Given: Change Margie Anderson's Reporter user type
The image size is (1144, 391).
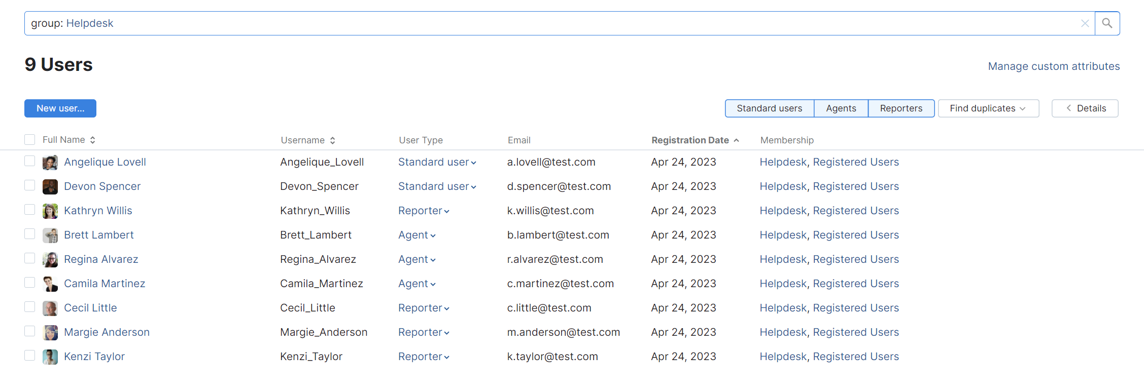Looking at the screenshot, I should (423, 332).
